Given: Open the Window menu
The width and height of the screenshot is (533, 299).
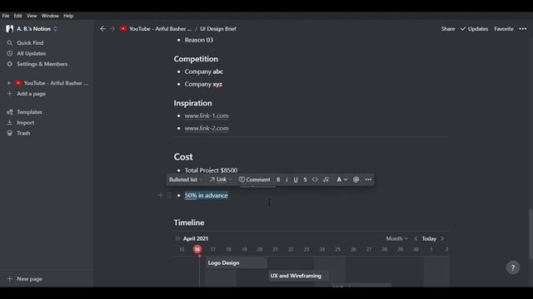Looking at the screenshot, I should pos(50,16).
